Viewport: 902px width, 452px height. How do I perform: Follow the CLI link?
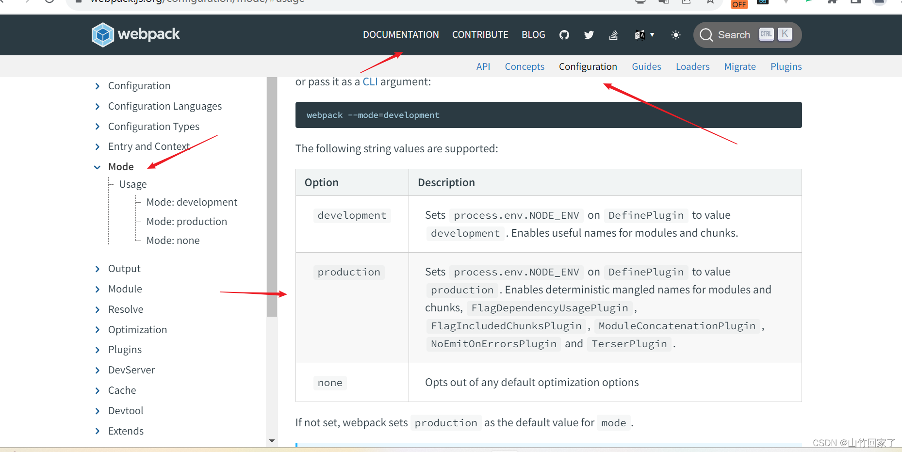tap(370, 81)
